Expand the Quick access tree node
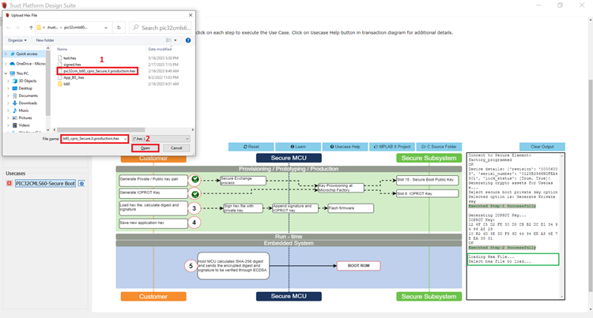 (x=6, y=54)
